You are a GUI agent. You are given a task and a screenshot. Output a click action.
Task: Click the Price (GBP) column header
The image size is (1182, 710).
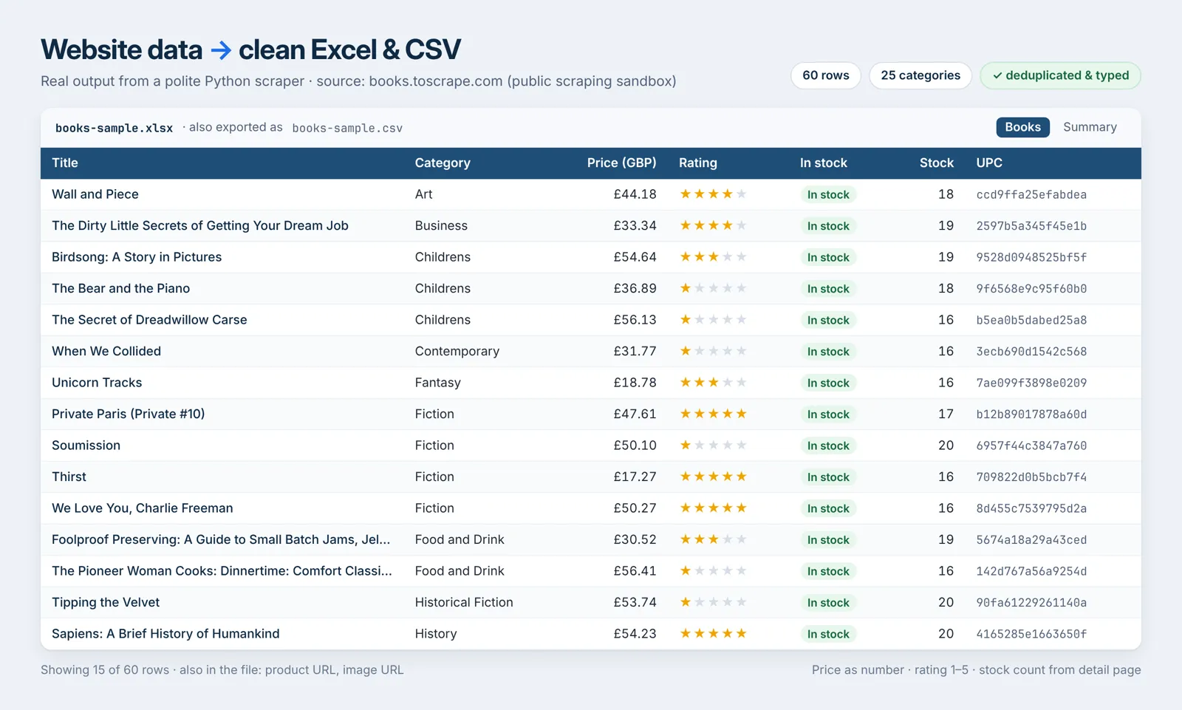tap(621, 163)
